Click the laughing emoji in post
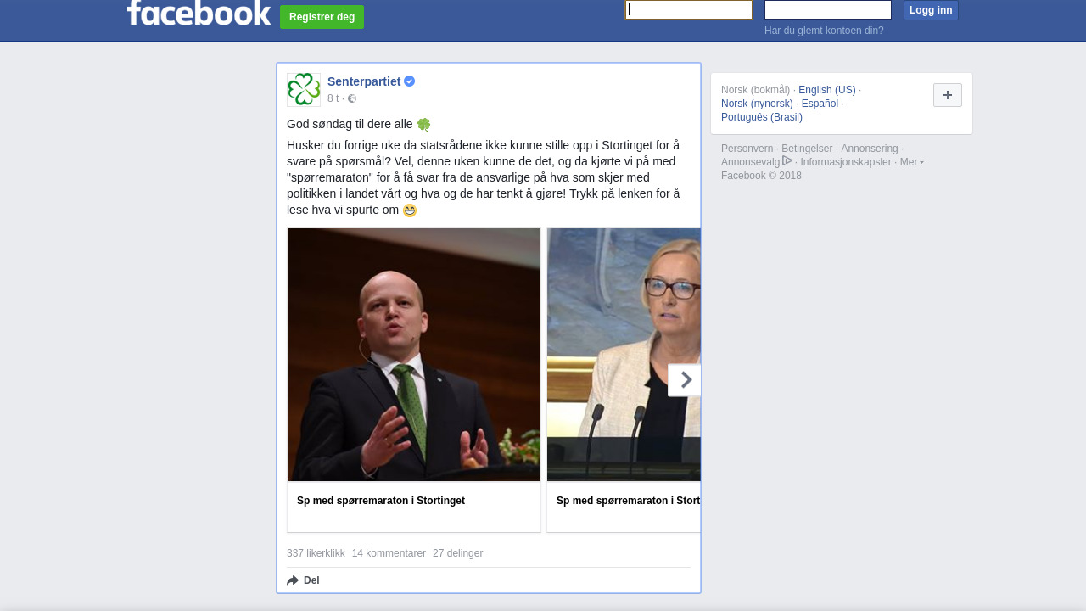Image resolution: width=1086 pixels, height=611 pixels. (410, 210)
